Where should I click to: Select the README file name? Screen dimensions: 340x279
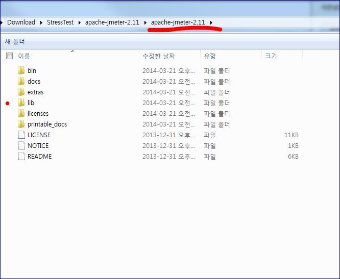point(39,157)
